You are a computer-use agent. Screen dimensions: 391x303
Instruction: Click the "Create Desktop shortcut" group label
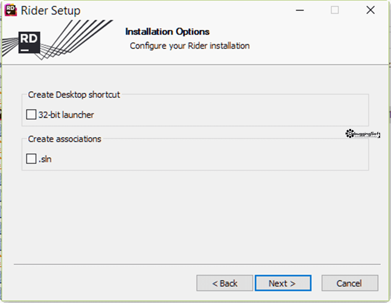74,95
